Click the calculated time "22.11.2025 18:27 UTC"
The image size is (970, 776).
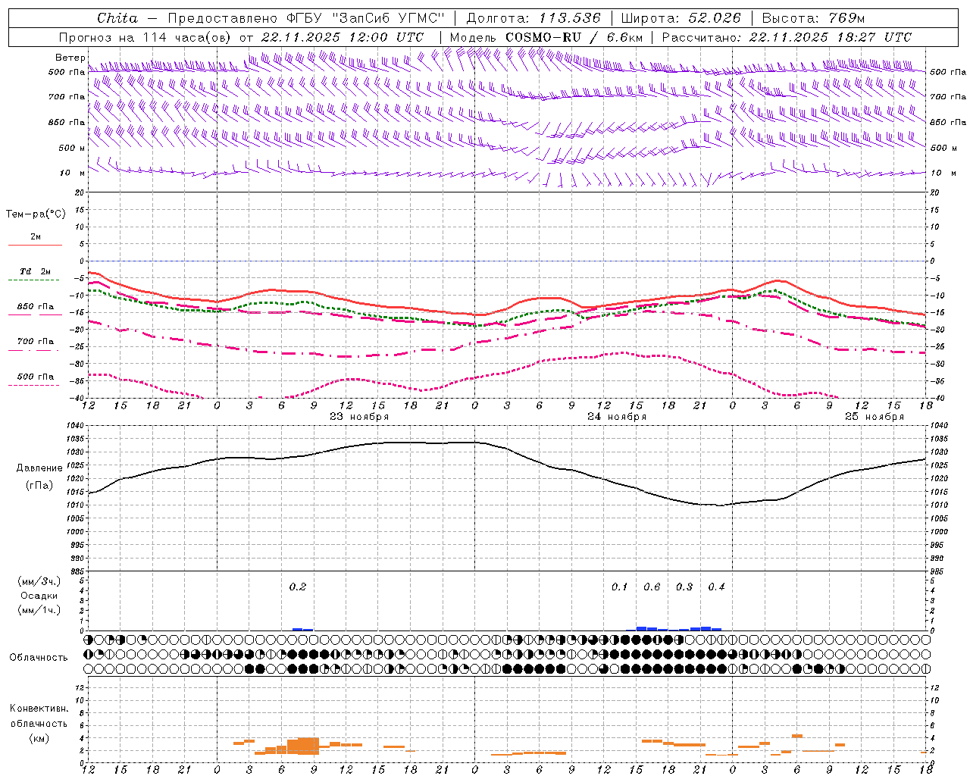point(831,37)
